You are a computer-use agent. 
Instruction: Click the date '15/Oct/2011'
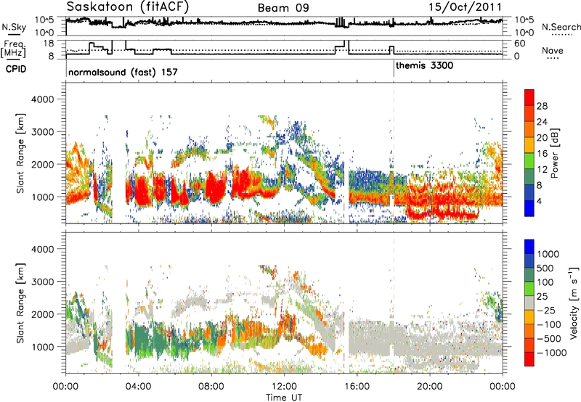466,7
